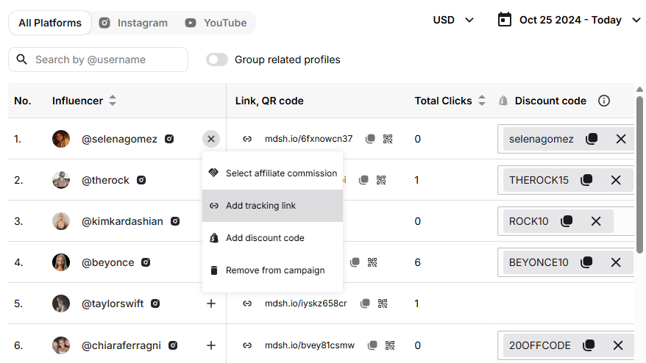This screenshot has height=363, width=646.
Task: Click the Discount code info icon
Action: click(x=603, y=101)
